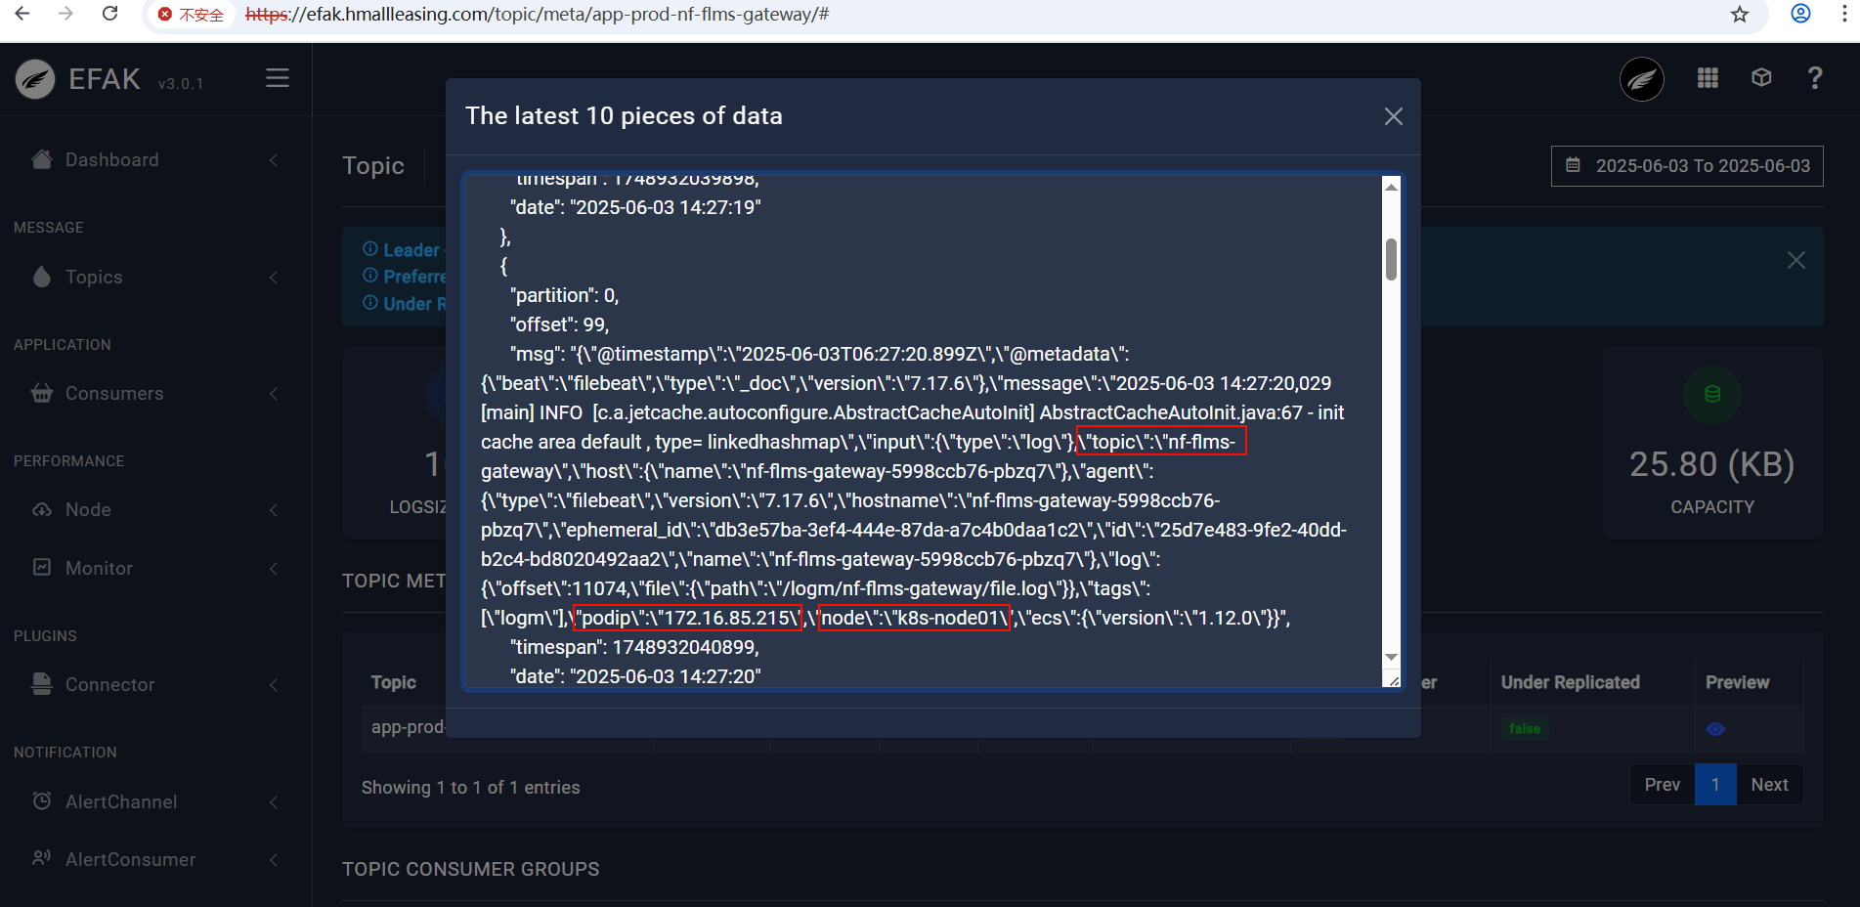The height and width of the screenshot is (907, 1860).
Task: Dismiss the Leader info alert banner
Action: pyautogui.click(x=1796, y=260)
